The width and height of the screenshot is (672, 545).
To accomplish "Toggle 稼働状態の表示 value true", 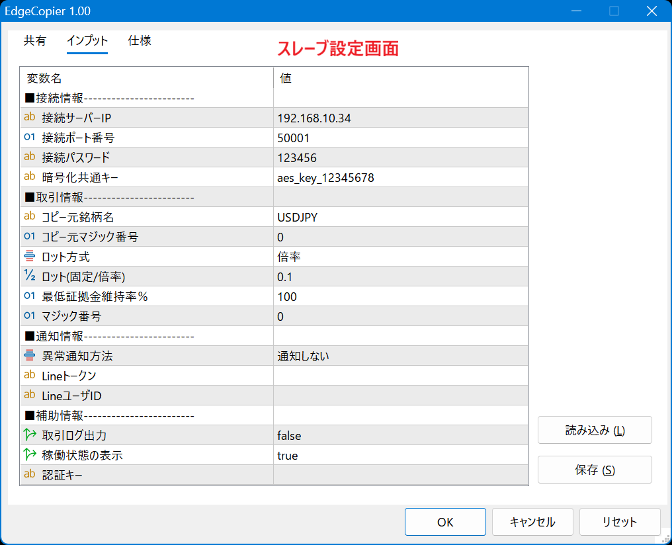I will [x=401, y=455].
